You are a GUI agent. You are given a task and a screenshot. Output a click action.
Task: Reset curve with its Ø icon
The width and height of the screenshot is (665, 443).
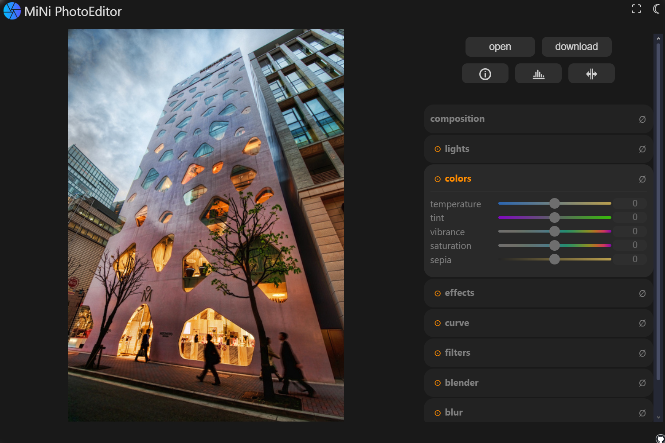click(642, 323)
